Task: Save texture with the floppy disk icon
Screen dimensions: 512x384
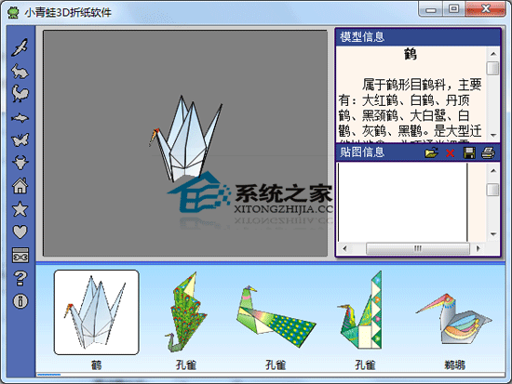Action: (x=469, y=152)
